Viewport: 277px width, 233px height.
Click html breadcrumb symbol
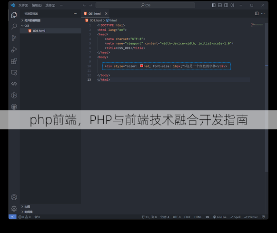click(111, 20)
